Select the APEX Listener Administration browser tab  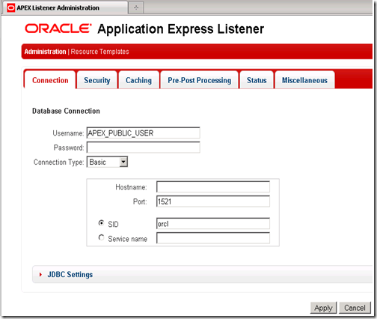(x=65, y=8)
